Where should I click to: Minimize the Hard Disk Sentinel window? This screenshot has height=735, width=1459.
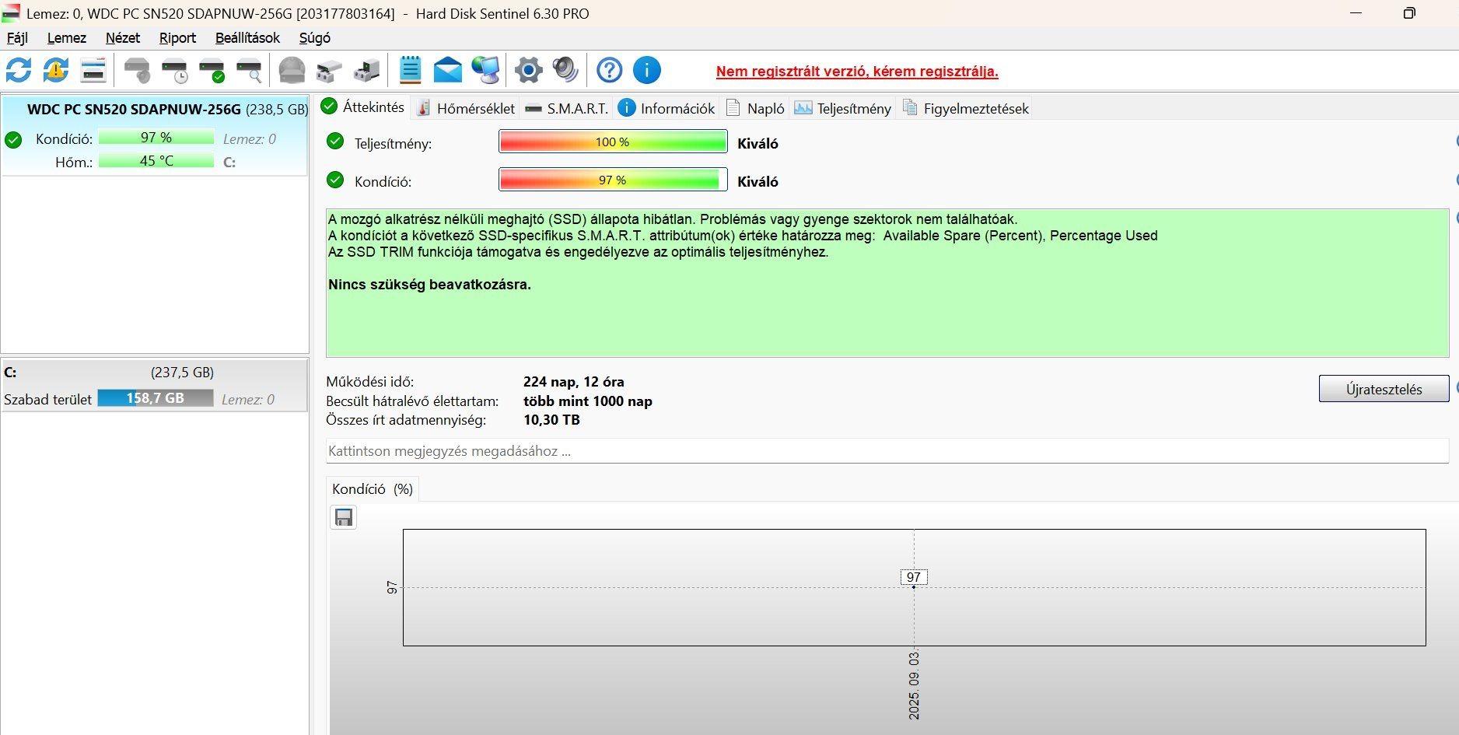[x=1356, y=13]
